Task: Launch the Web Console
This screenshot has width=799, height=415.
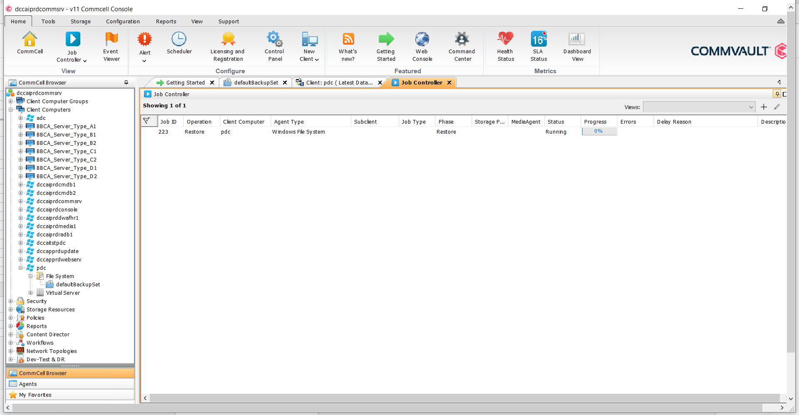Action: point(422,47)
